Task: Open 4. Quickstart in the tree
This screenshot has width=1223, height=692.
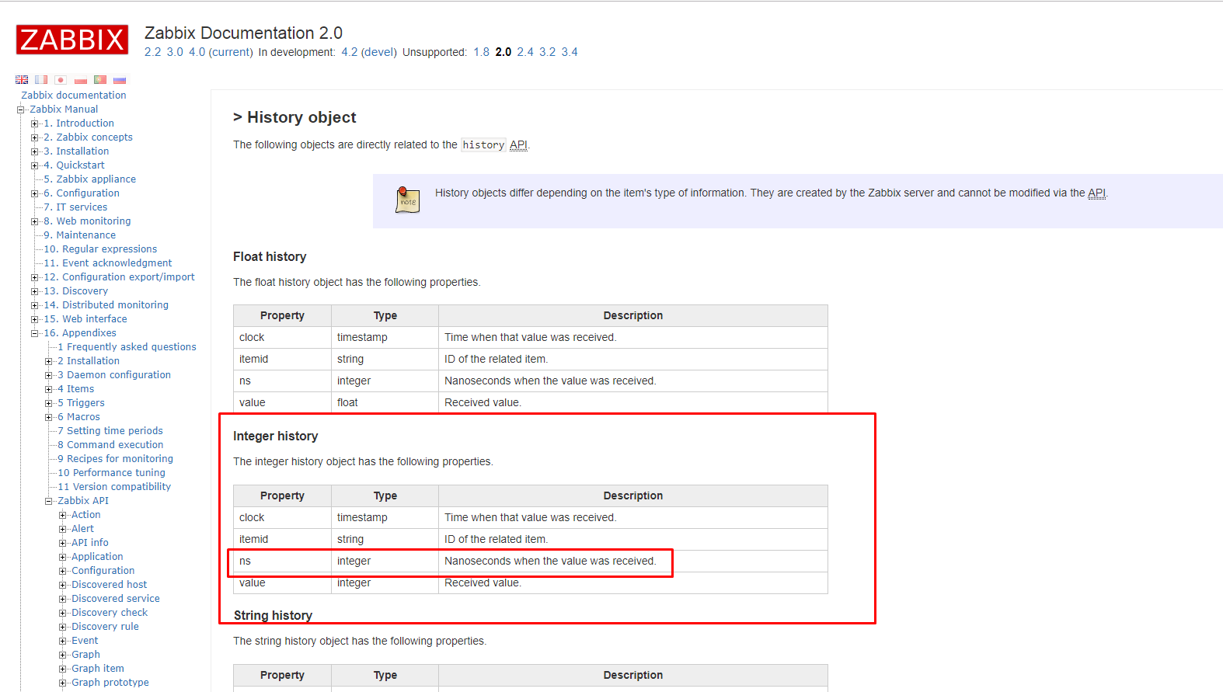Action: 74,165
